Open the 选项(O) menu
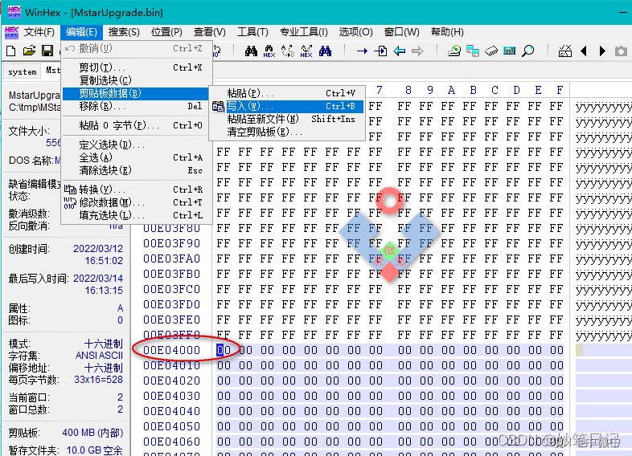The image size is (632, 456). pos(355,32)
